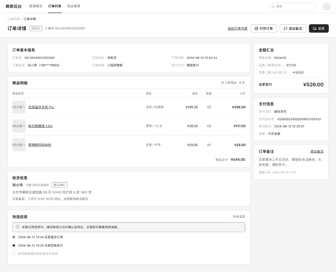Click the 尚未发货 logistics status text
This screenshot has height=272, width=336.
(239, 217)
